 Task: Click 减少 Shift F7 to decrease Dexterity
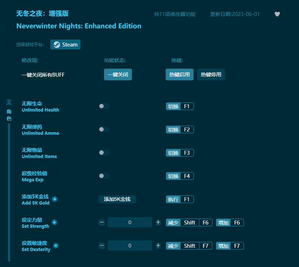(x=189, y=246)
